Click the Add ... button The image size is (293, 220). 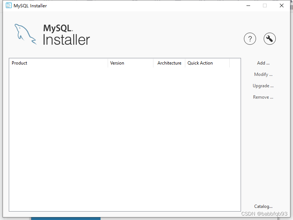[263, 63]
